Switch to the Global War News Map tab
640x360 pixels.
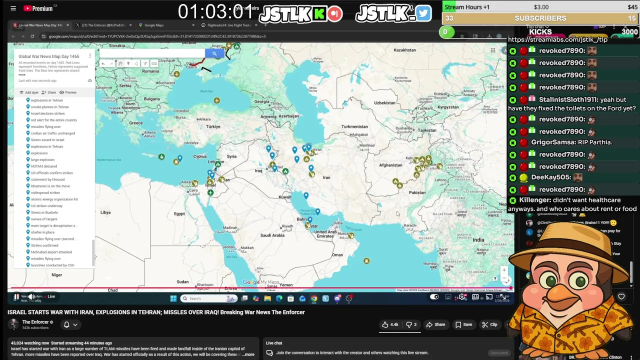[x=40, y=25]
